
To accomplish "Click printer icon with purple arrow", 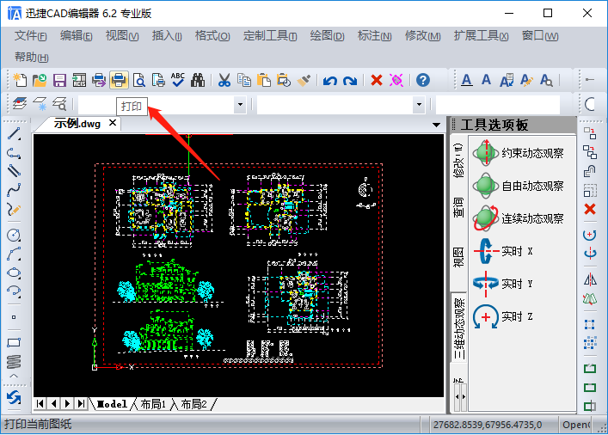I will (99, 80).
